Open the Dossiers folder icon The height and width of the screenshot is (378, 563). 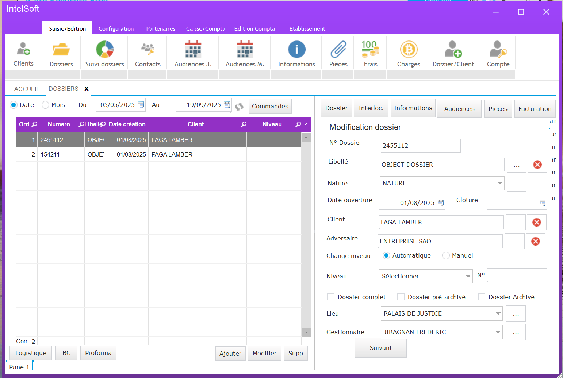click(x=61, y=50)
